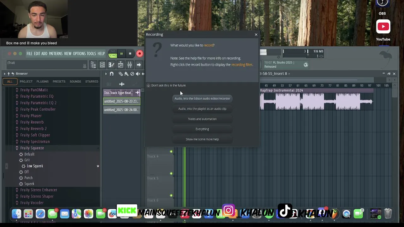The width and height of the screenshot is (404, 227).
Task: Select the playlist delete tool
Action: (132, 74)
